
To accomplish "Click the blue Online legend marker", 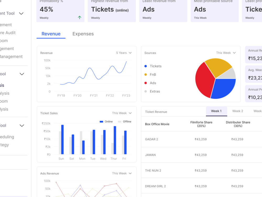I will click(101, 122).
